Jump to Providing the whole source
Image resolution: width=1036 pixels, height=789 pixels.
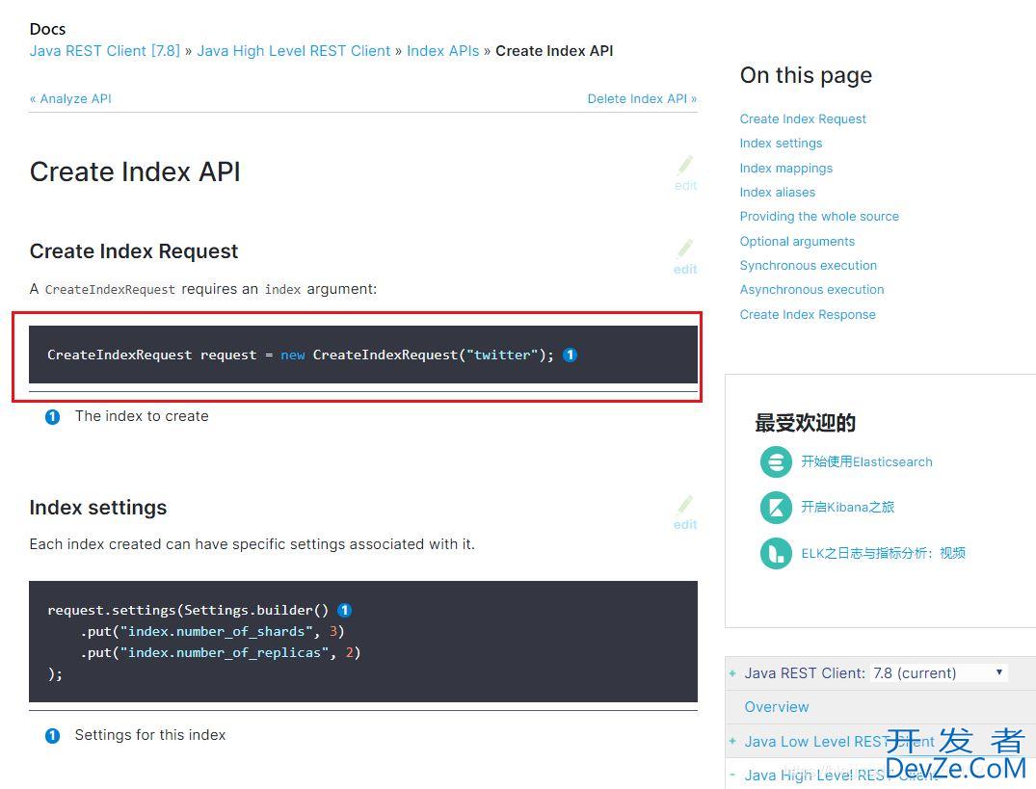click(819, 217)
